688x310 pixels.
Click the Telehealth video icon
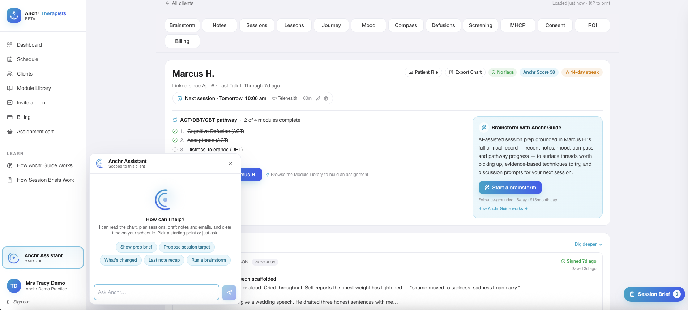274,98
